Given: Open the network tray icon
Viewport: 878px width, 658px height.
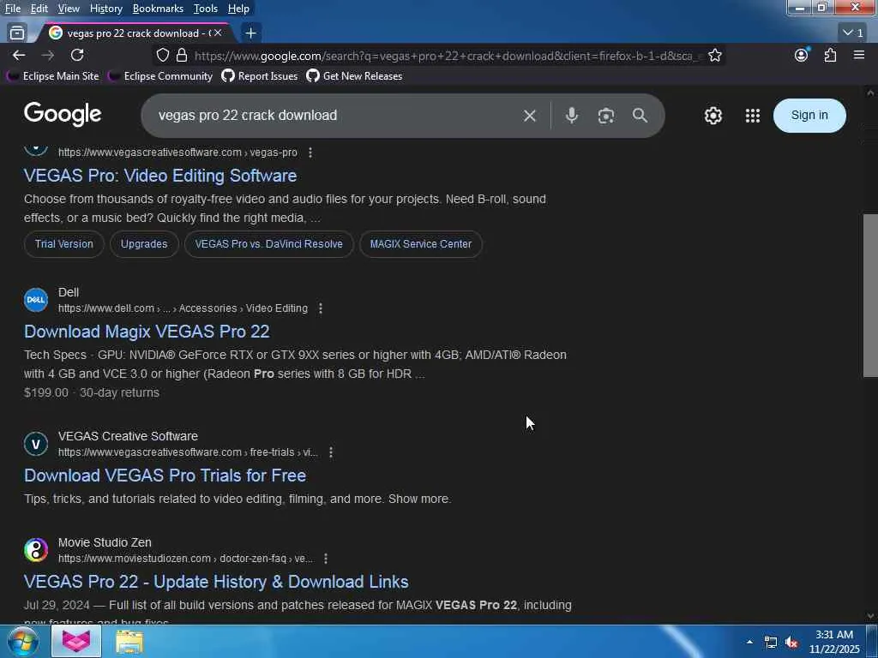Looking at the screenshot, I should pos(771,643).
